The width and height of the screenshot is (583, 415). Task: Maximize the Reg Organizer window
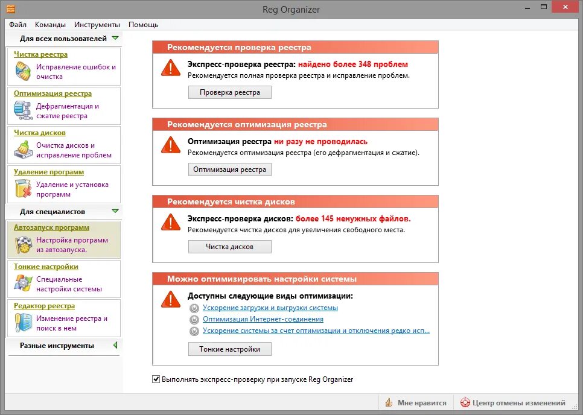[x=544, y=7]
